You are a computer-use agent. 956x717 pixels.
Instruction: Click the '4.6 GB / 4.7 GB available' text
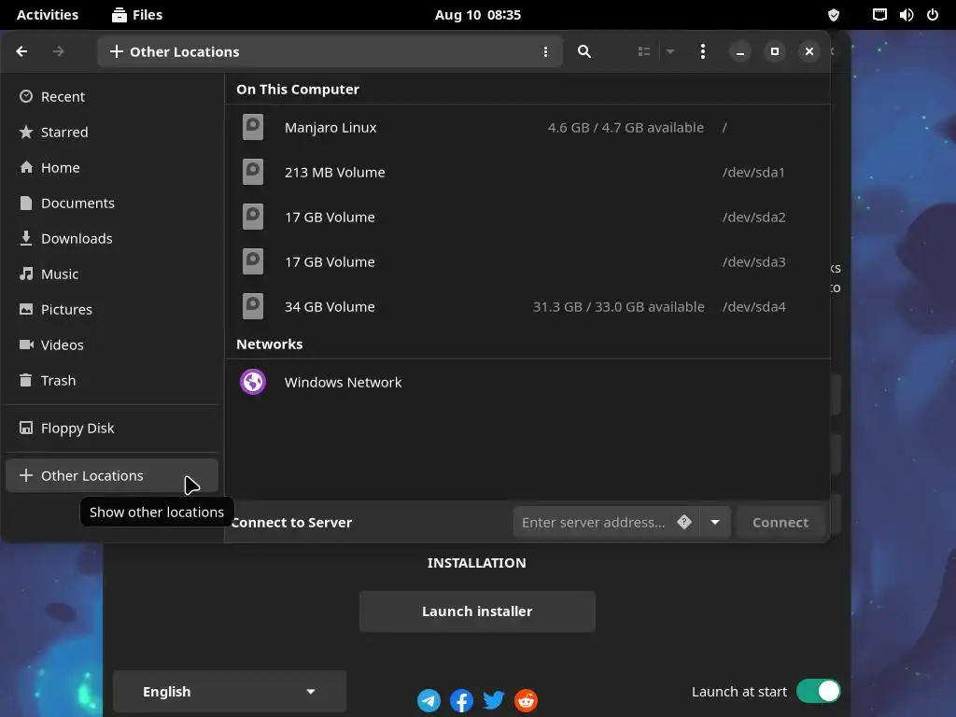626,127
